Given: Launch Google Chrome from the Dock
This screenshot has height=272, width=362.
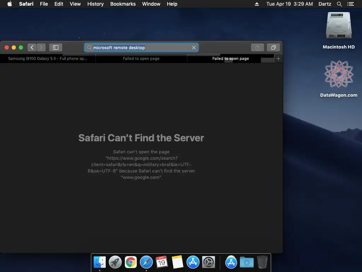Looking at the screenshot, I should [131, 262].
